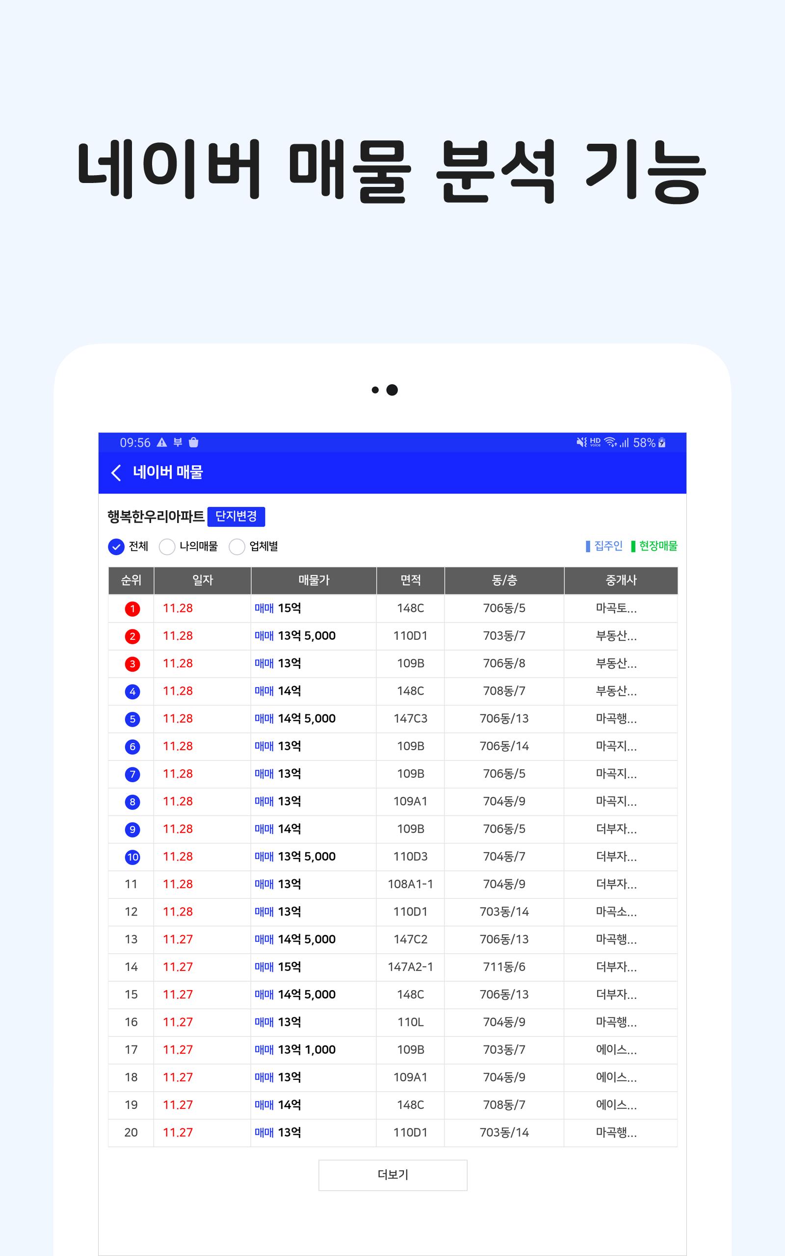Image resolution: width=785 pixels, height=1256 pixels.
Task: Click the 동/층 column header
Action: pos(504,580)
